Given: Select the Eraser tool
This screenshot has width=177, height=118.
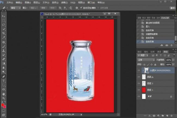Looking at the screenshot, I should pos(4,59).
